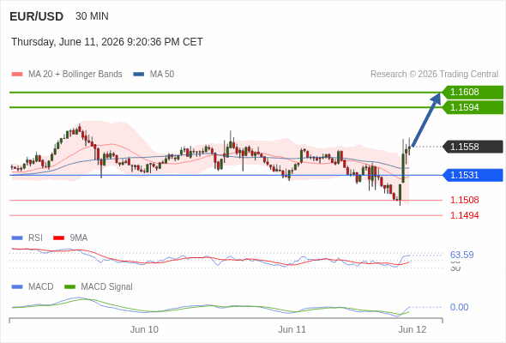This screenshot has height=343, width=506.
Task: Click the 1.1594 resistance price tag
Action: point(473,107)
